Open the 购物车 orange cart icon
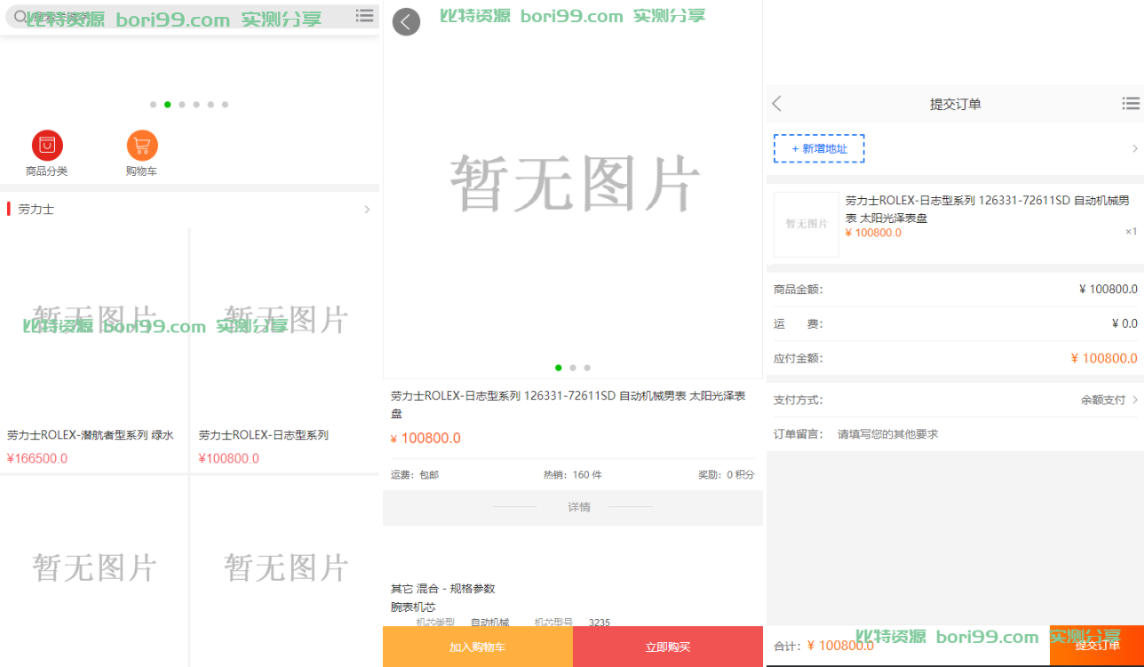The width and height of the screenshot is (1144, 667). [x=142, y=145]
